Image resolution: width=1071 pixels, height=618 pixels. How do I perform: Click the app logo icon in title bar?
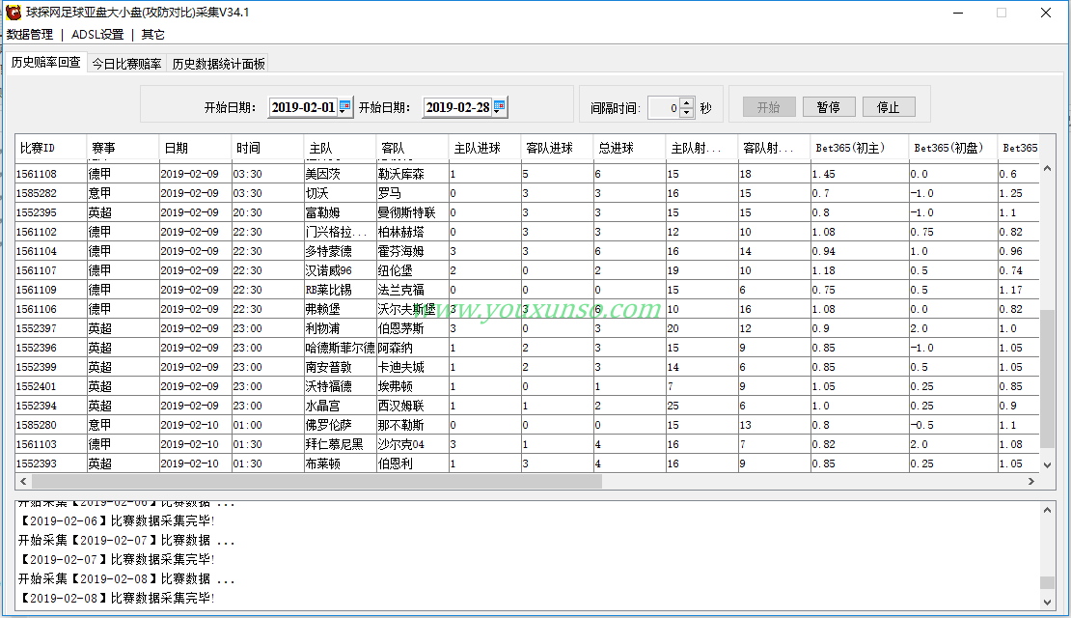[x=14, y=13]
